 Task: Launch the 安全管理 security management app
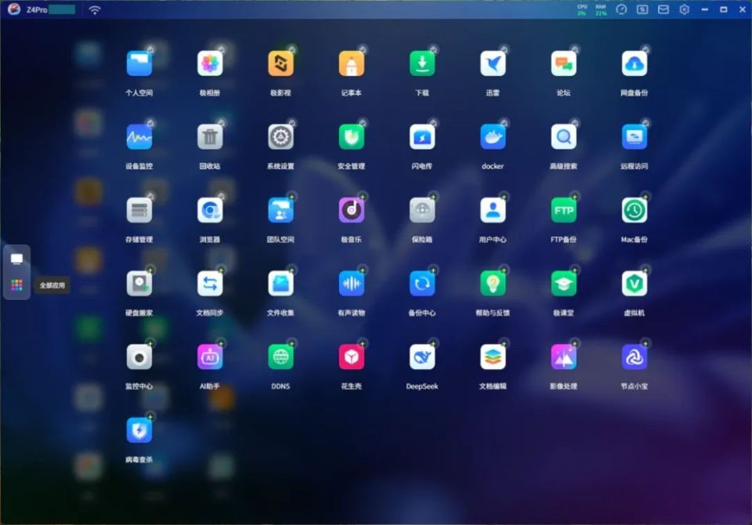[352, 137]
